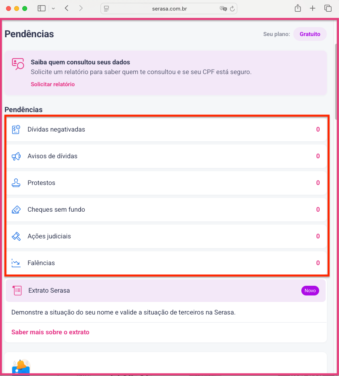Click the Novo badge on Extrato Serasa
The width and height of the screenshot is (339, 376).
click(x=310, y=291)
